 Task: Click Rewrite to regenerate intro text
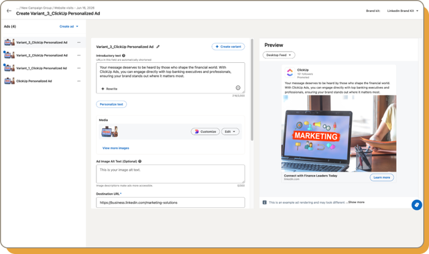pos(109,89)
